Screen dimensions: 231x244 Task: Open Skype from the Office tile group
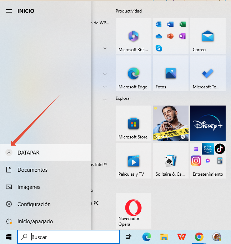tap(159, 48)
